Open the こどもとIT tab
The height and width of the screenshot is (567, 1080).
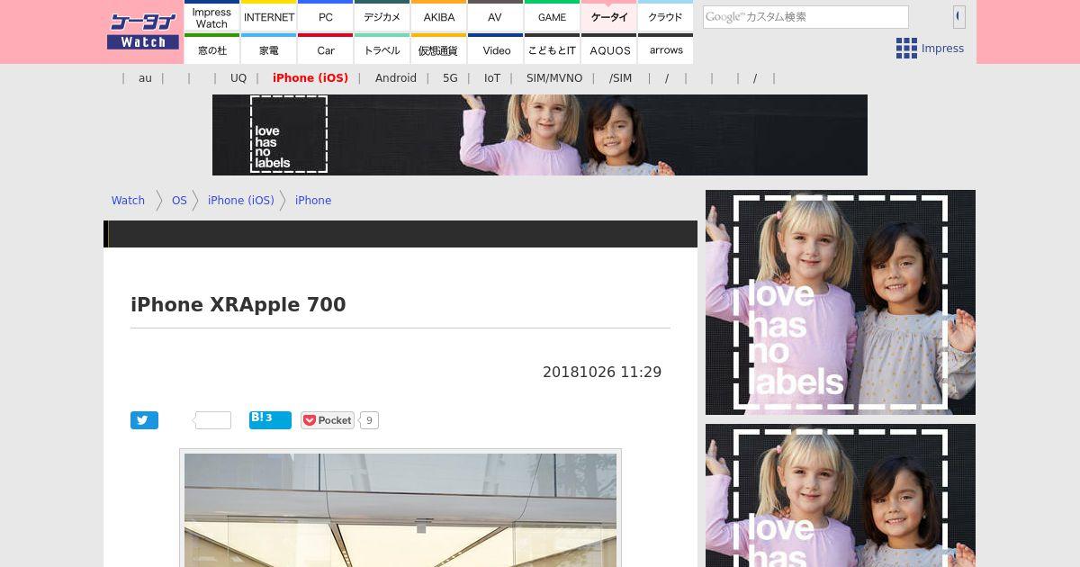pos(552,49)
